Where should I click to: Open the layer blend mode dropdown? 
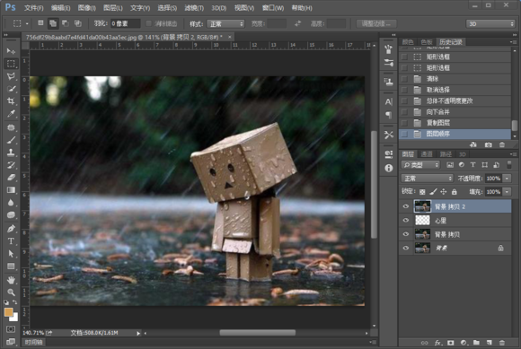(427, 179)
